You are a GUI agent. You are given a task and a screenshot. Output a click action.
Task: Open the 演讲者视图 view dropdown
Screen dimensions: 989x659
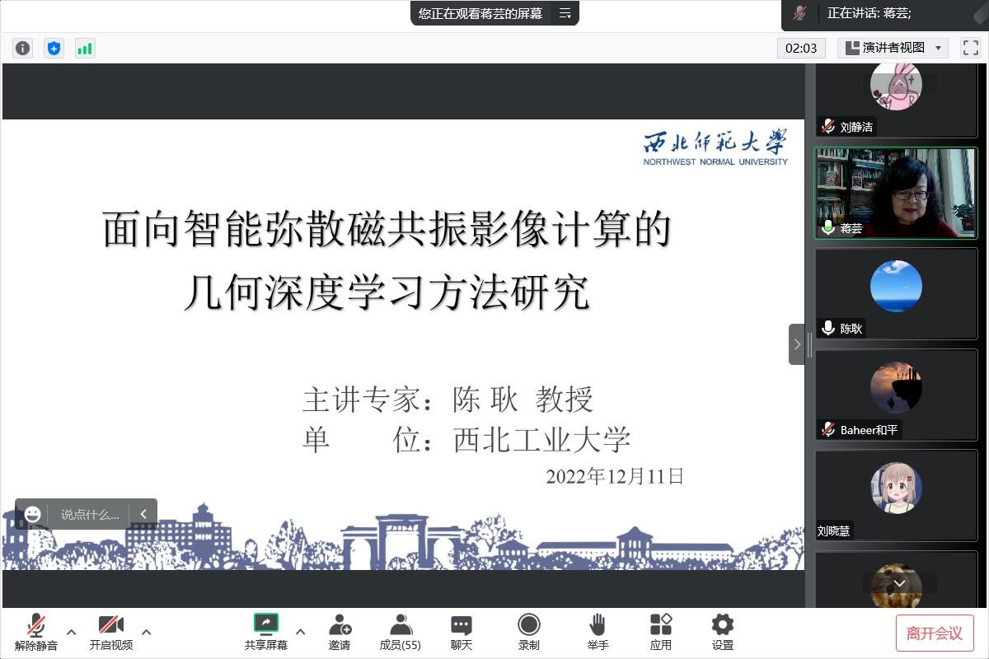pyautogui.click(x=893, y=48)
